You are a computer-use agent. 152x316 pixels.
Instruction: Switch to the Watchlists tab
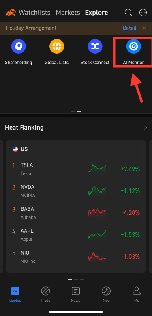tap(34, 13)
